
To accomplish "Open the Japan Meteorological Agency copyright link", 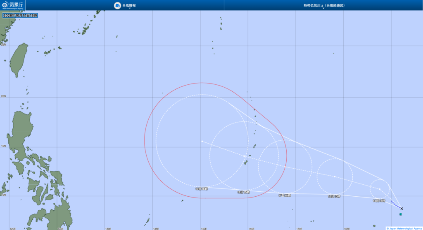I will pyautogui.click(x=404, y=228).
